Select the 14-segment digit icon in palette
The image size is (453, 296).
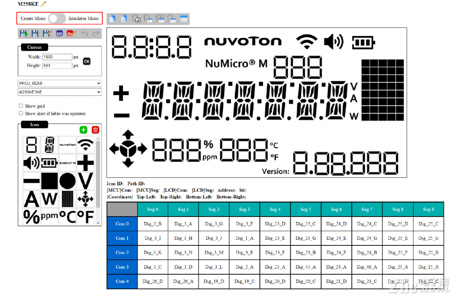49,144
